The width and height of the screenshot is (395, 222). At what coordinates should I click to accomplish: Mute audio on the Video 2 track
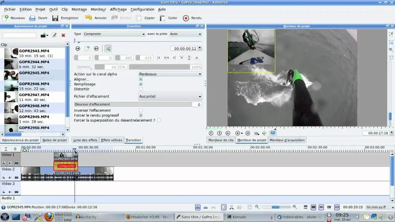click(x=10, y=177)
